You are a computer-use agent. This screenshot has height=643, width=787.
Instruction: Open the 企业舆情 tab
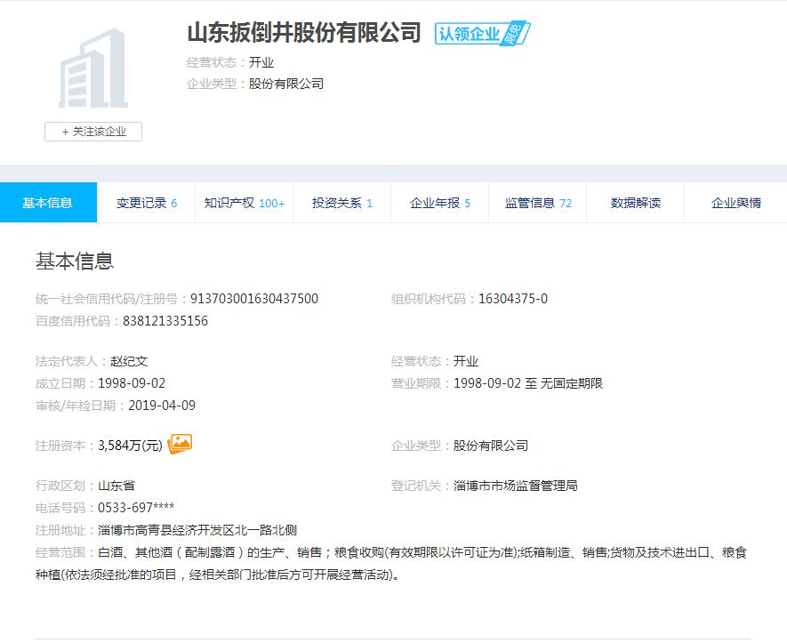[x=735, y=203]
